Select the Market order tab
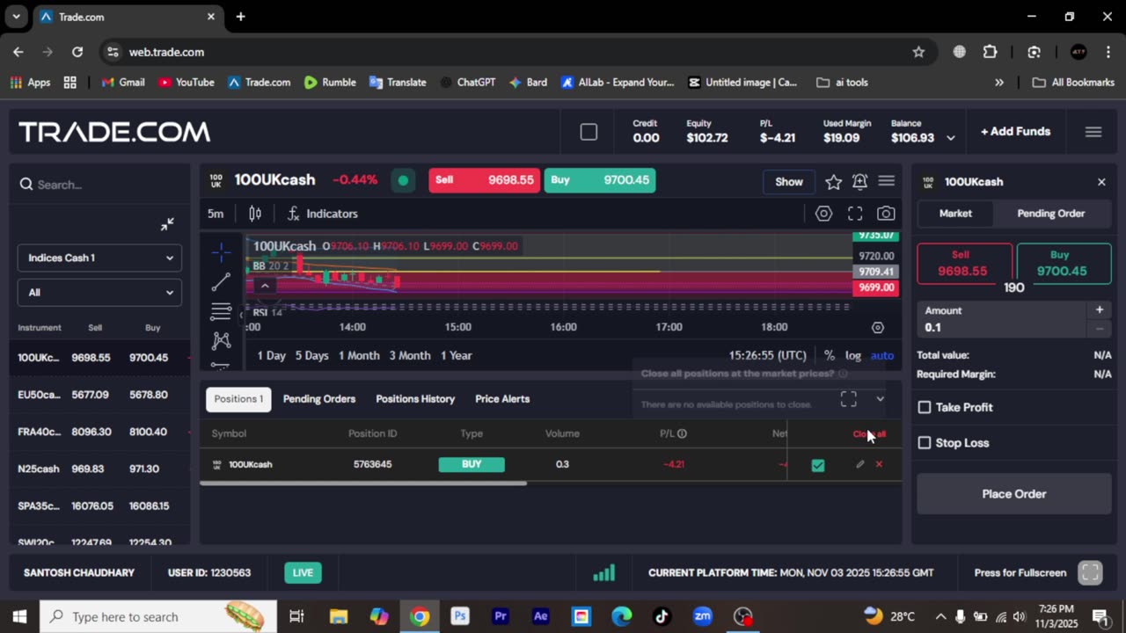 [955, 214]
